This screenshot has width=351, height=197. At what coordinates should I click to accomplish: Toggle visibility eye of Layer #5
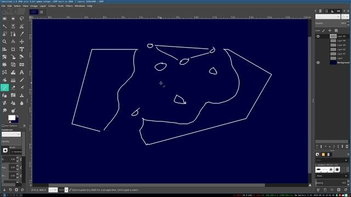tap(318, 36)
